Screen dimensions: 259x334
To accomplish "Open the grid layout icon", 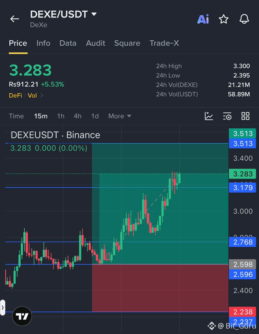I will 245,116.
